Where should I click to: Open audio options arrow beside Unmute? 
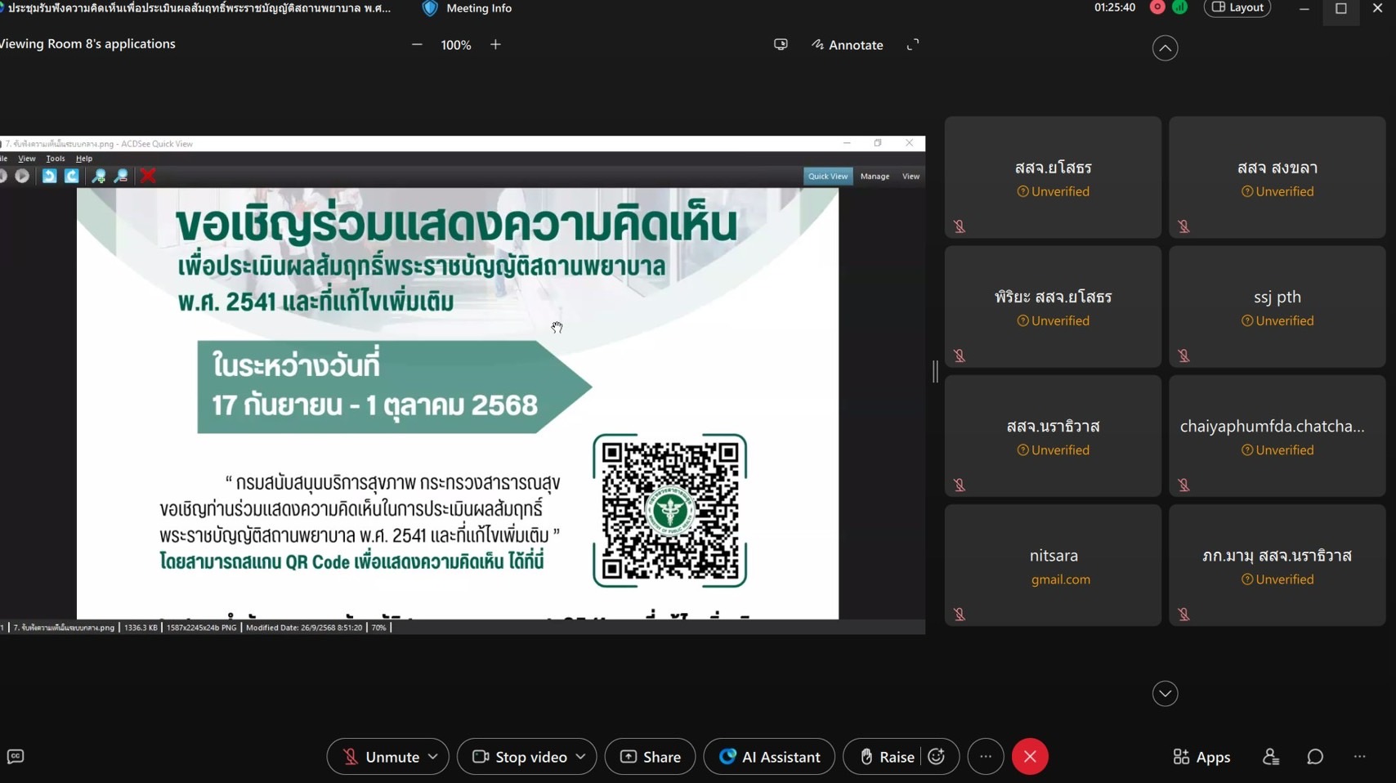[x=433, y=757]
